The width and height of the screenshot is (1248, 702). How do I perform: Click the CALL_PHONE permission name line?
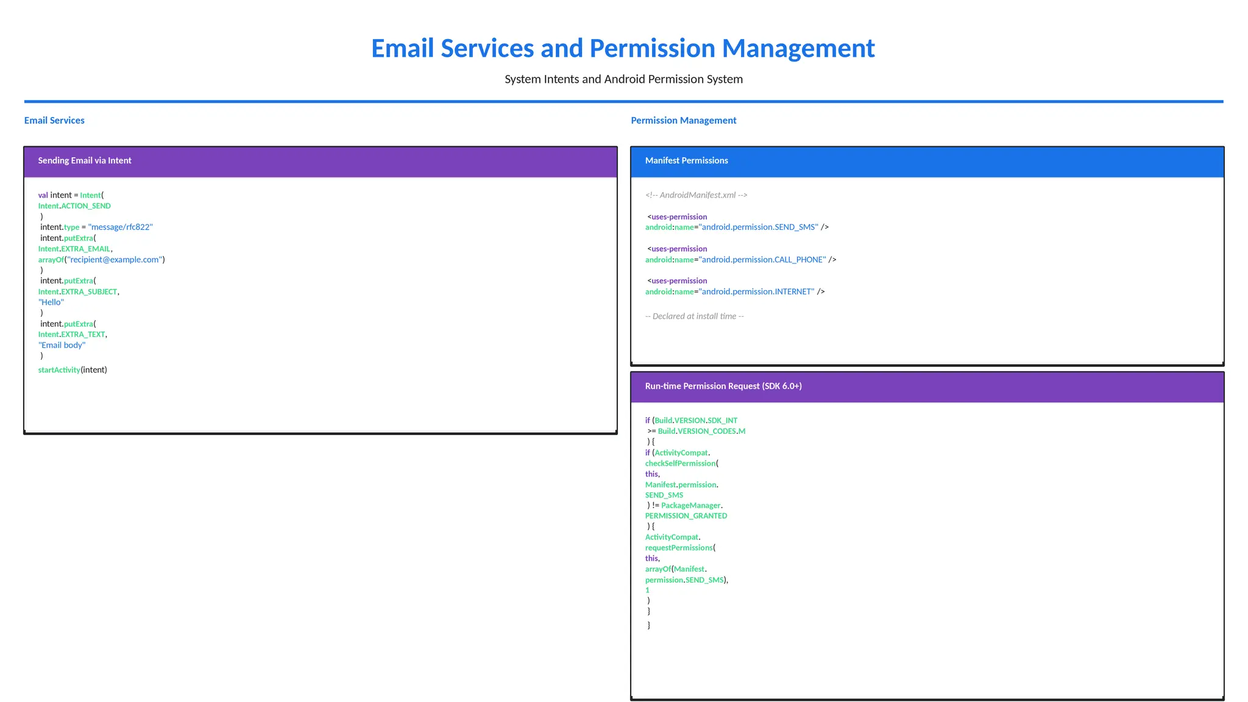(741, 260)
